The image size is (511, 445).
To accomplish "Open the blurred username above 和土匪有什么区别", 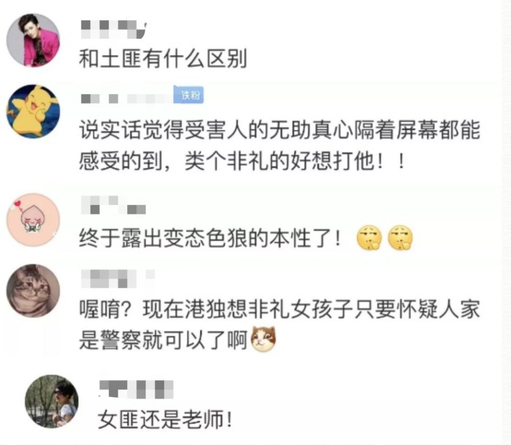I will [x=114, y=29].
